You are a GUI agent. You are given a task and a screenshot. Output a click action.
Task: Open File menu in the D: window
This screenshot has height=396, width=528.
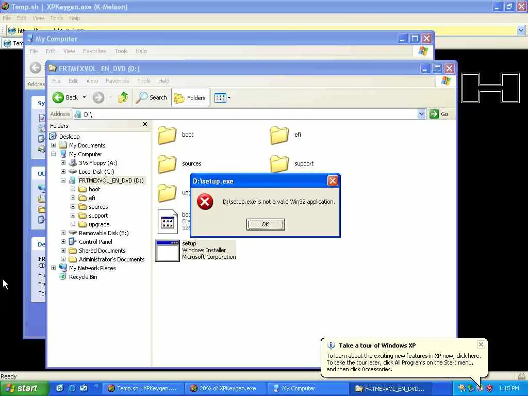56,81
